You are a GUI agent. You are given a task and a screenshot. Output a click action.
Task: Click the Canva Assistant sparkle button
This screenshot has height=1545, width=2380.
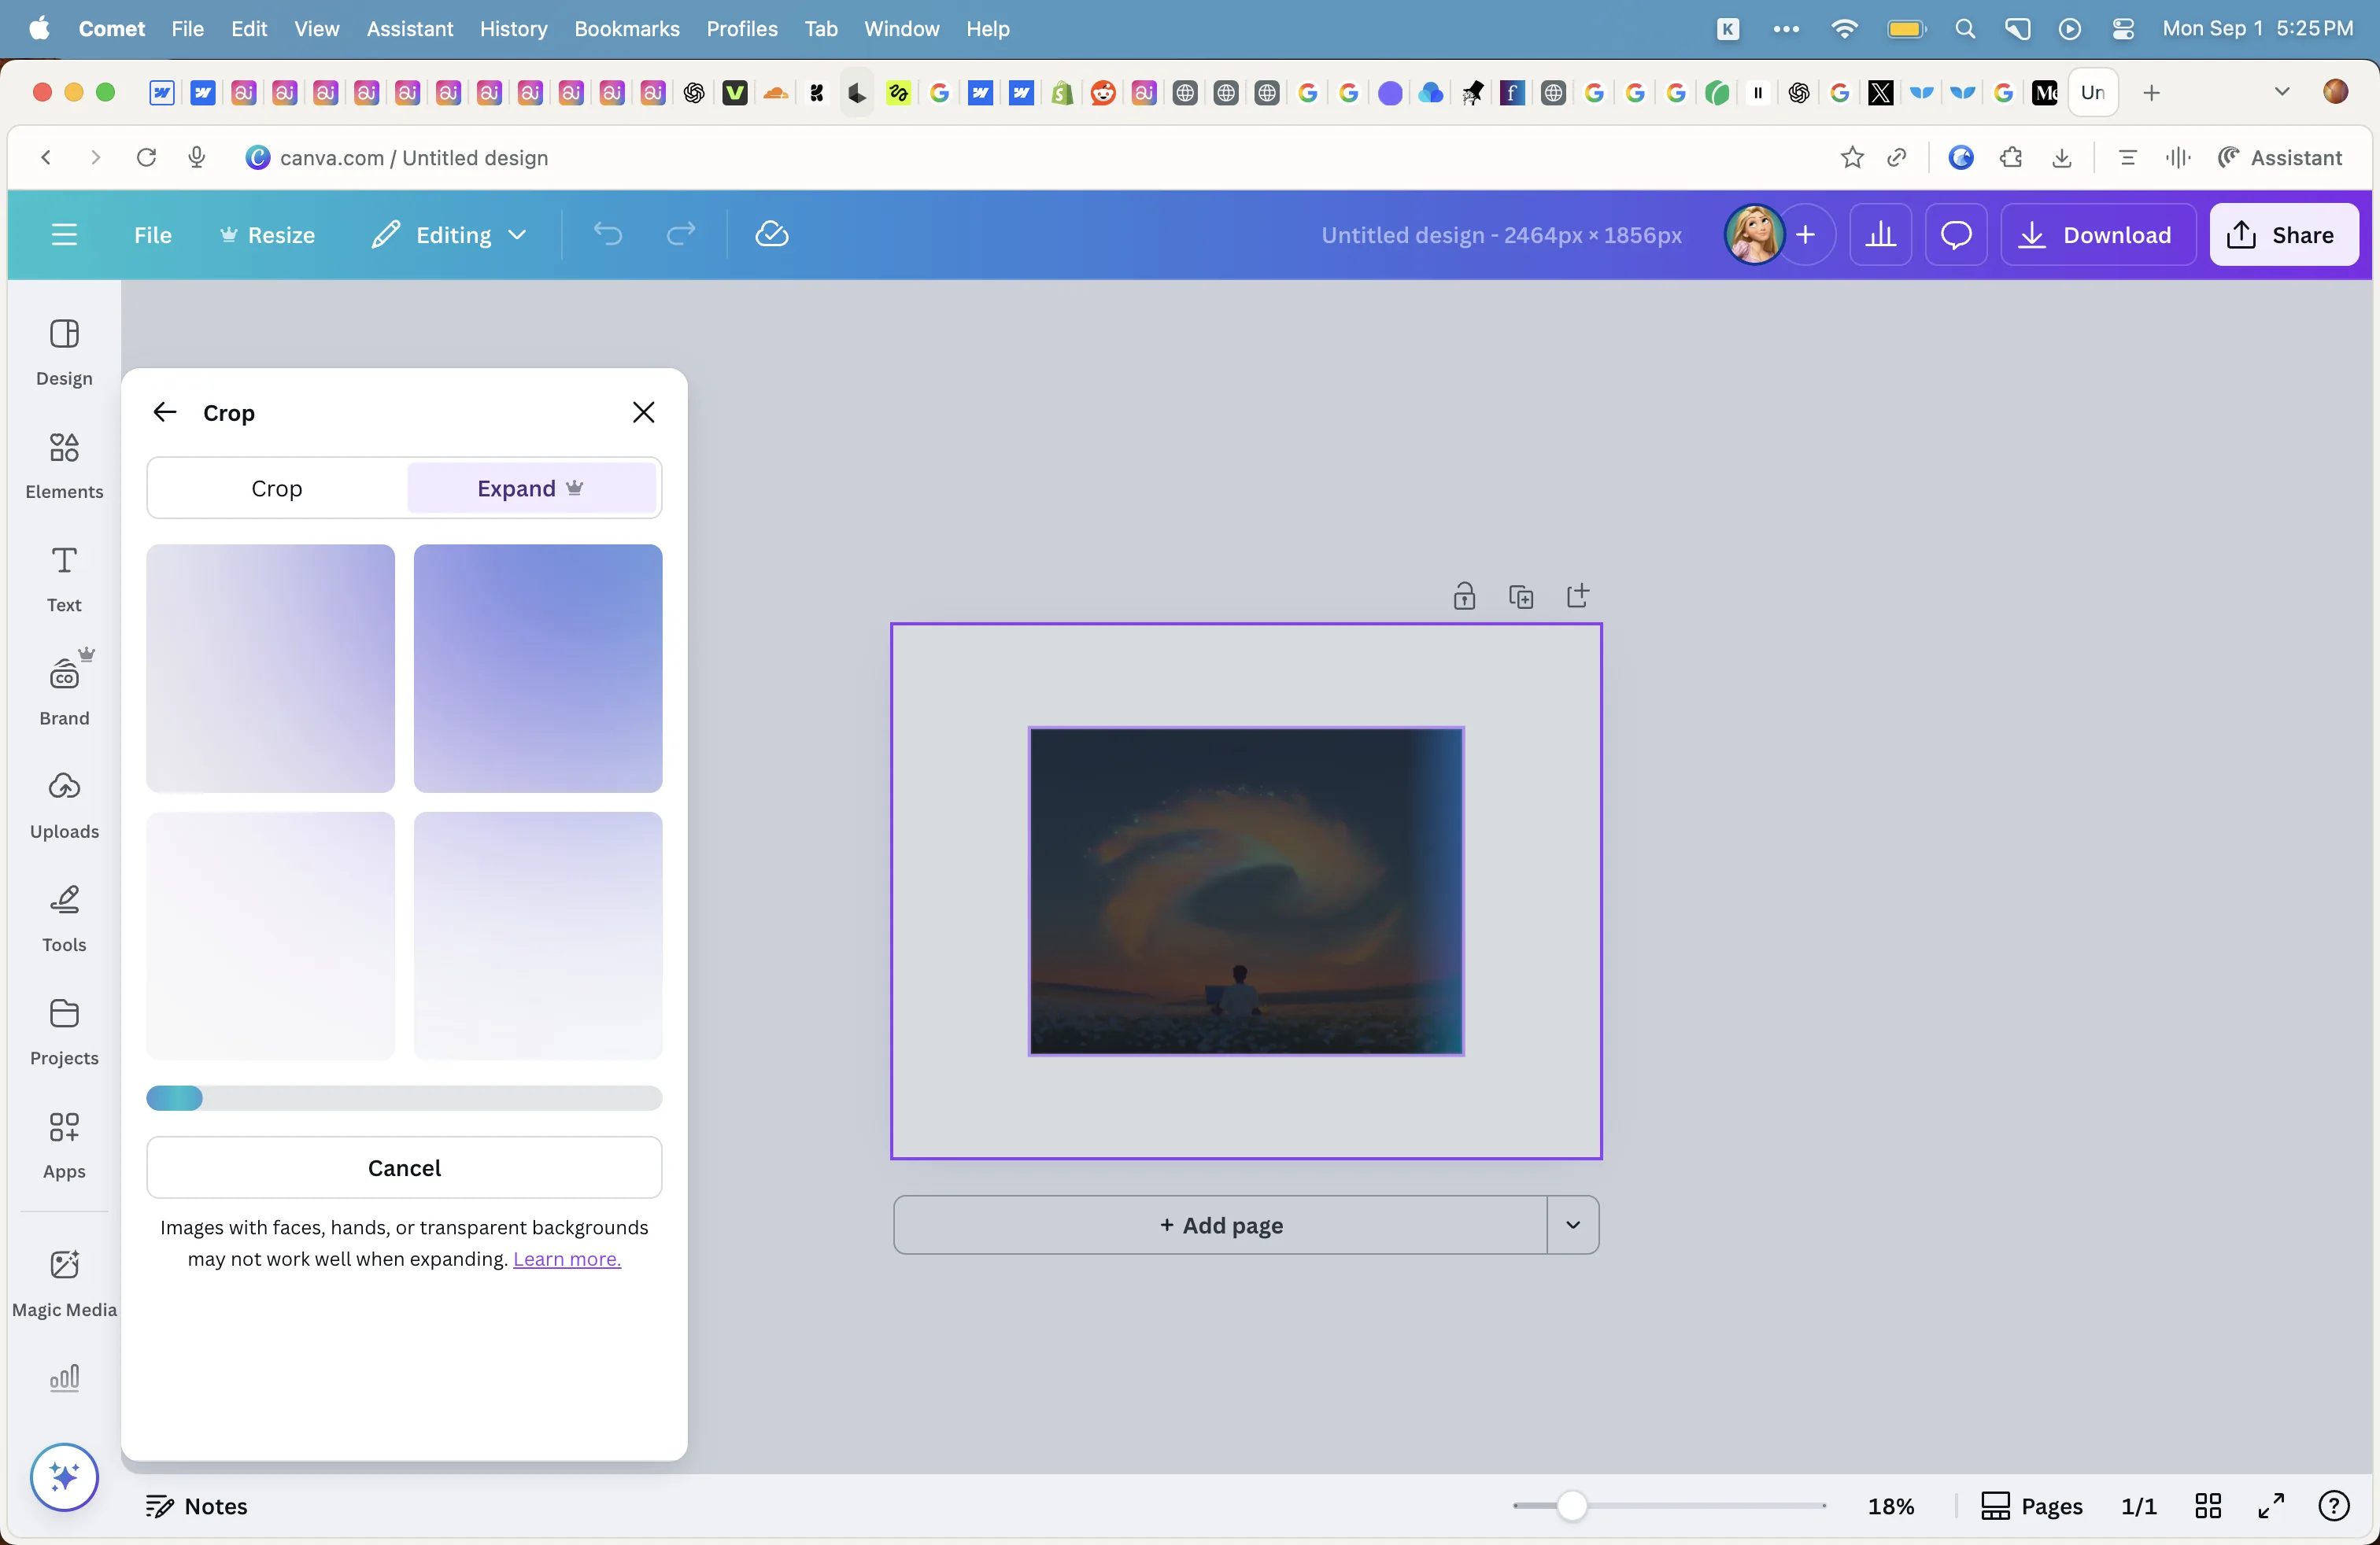tap(64, 1476)
